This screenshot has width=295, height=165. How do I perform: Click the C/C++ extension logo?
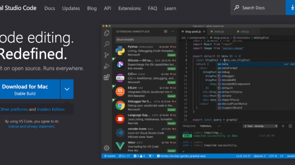point(120,78)
